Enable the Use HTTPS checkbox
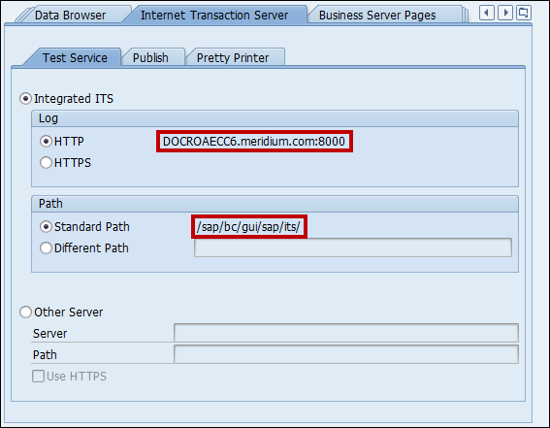Viewport: 550px width, 428px height. click(x=38, y=377)
